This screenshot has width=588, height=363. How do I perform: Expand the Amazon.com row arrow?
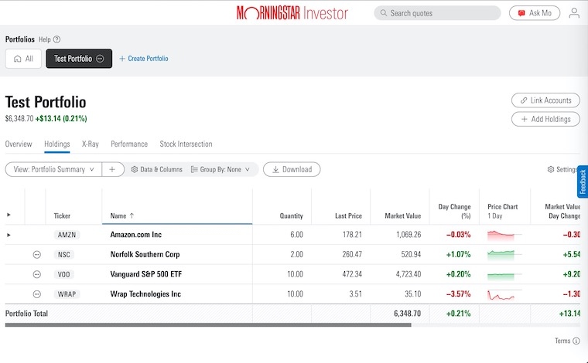[x=9, y=235]
